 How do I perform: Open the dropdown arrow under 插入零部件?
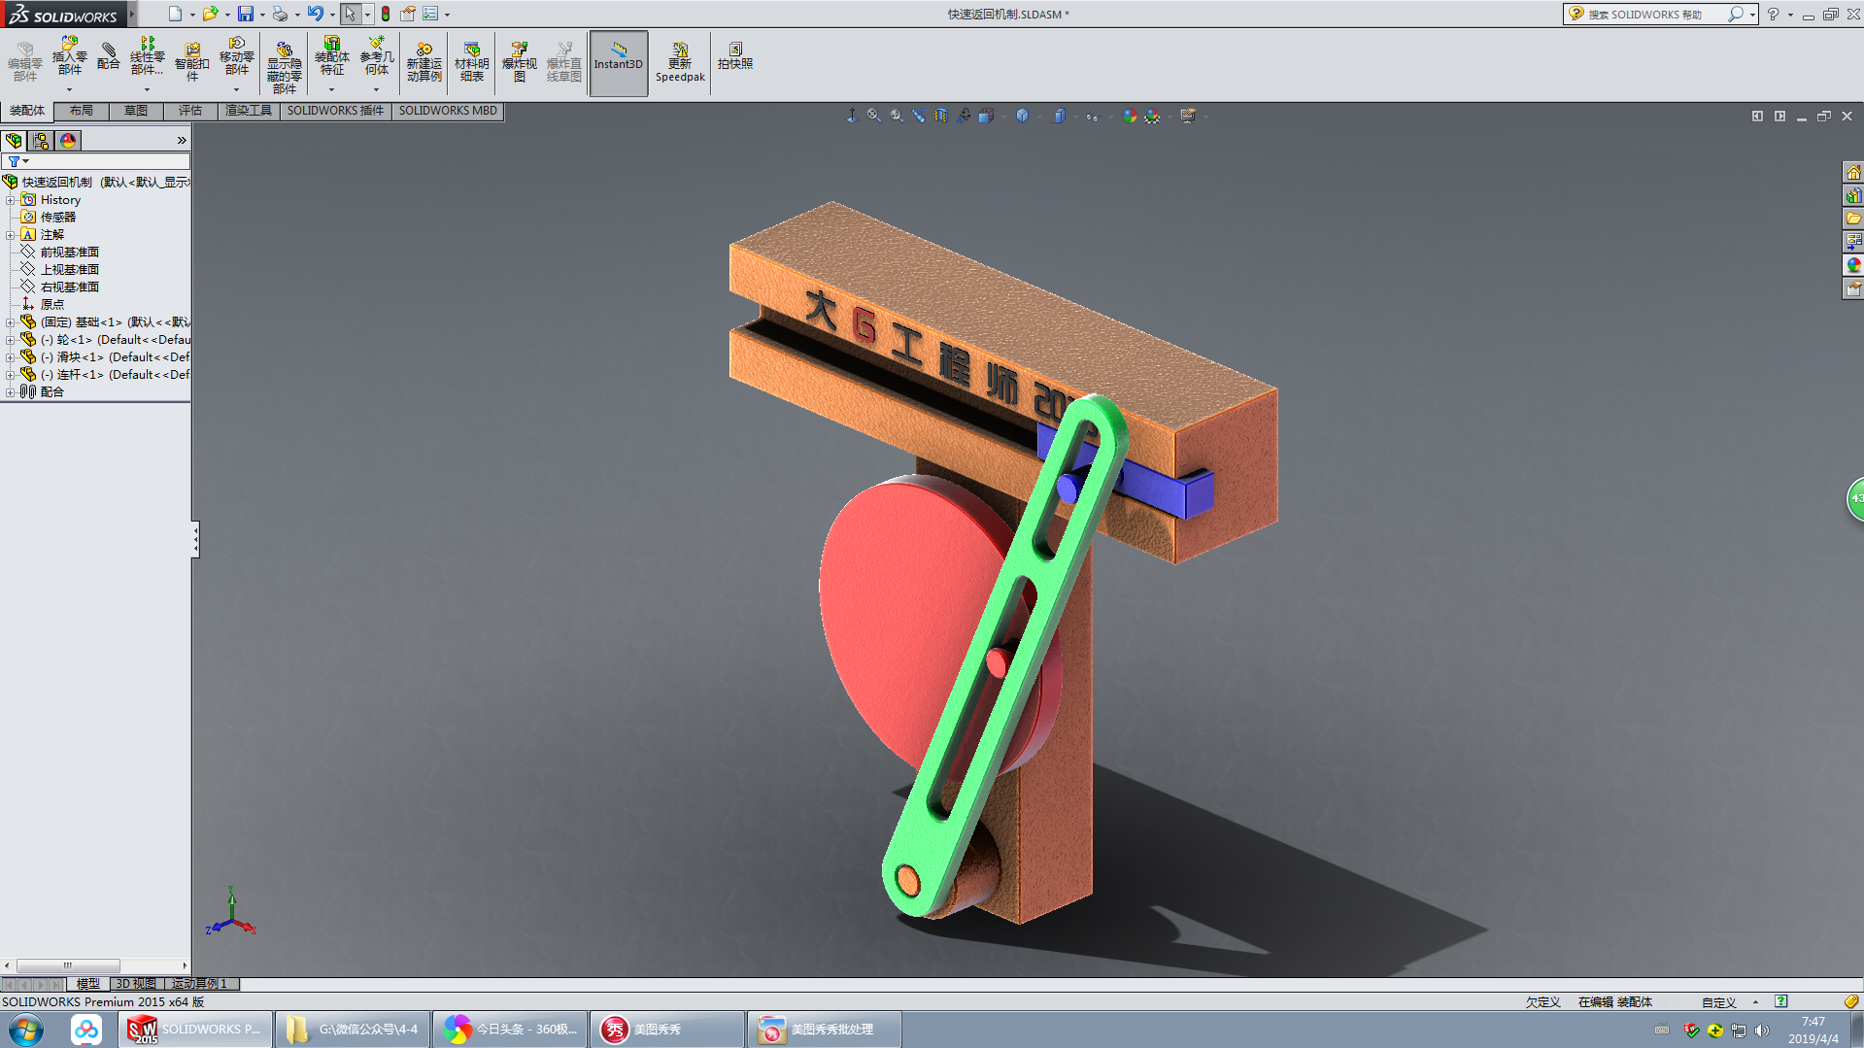point(69,89)
